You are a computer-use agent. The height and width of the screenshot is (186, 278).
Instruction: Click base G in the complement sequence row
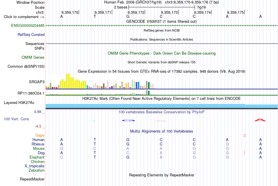click(128, 16)
